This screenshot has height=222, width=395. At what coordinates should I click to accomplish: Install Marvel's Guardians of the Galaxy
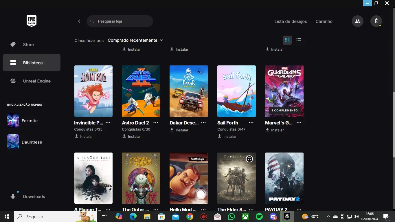(x=275, y=130)
